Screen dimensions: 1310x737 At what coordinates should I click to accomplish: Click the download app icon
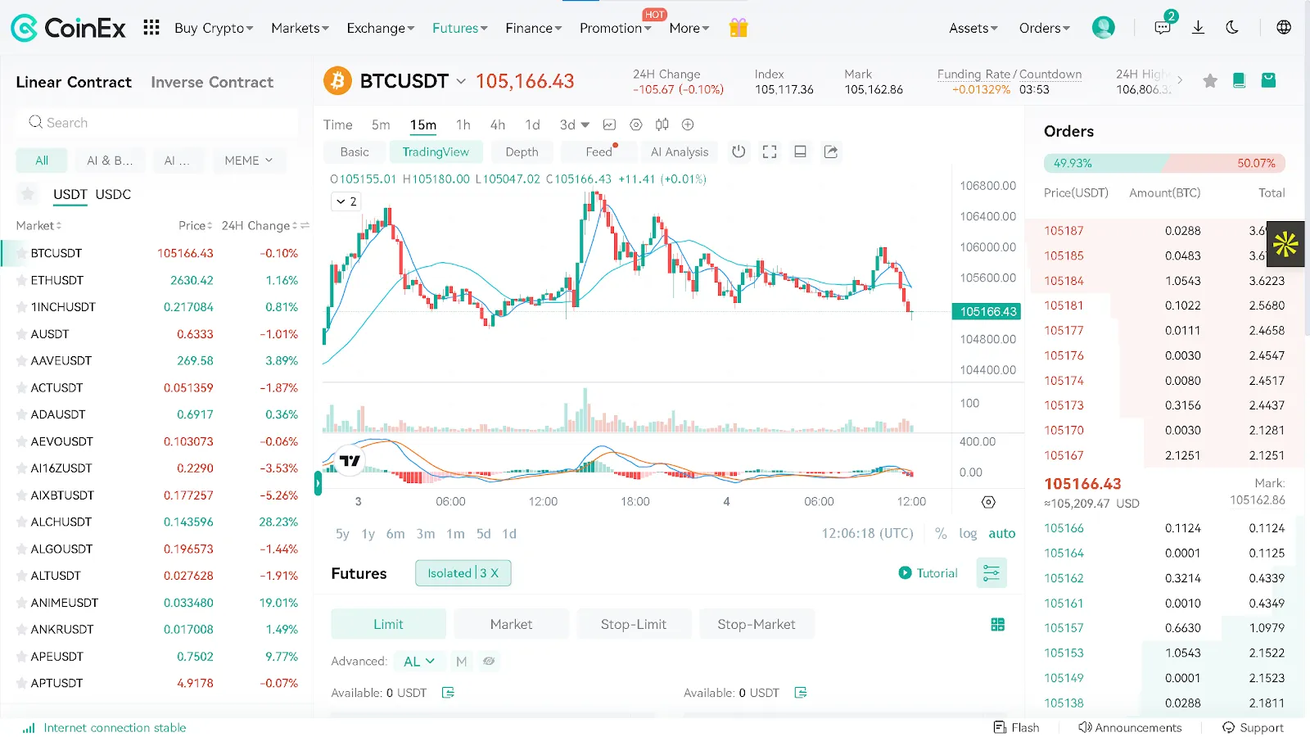click(x=1198, y=28)
